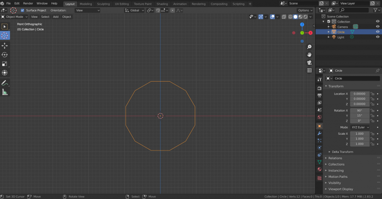Open the Physics properties tab
382x199 pixels.
click(319, 148)
